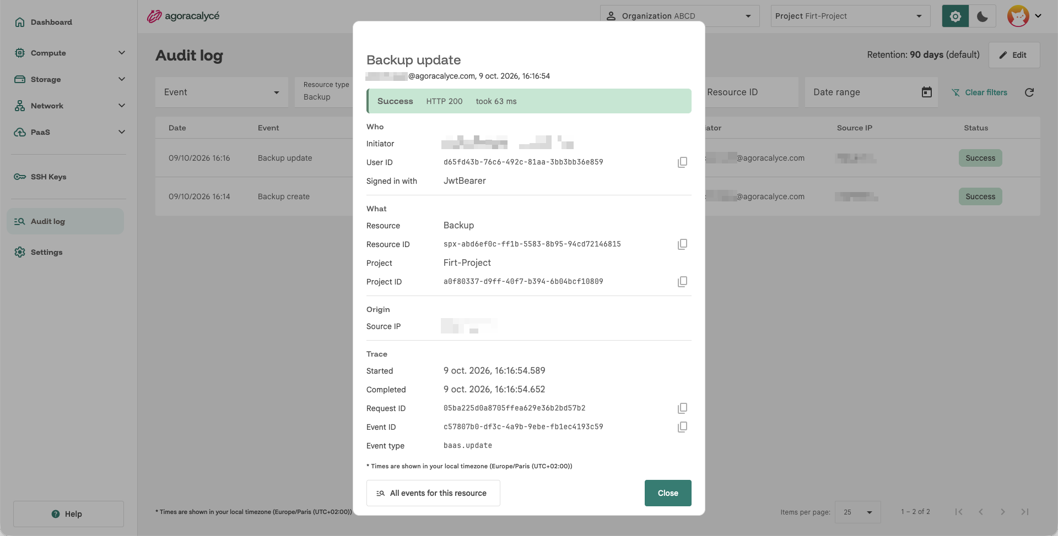Click the Resource type Backup filter
This screenshot has width=1058, height=536.
pos(325,92)
